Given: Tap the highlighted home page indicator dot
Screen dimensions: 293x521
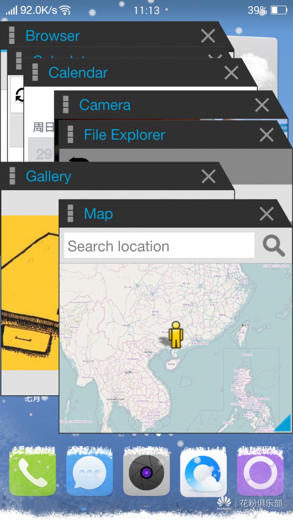Looking at the screenshot, I should (159, 434).
